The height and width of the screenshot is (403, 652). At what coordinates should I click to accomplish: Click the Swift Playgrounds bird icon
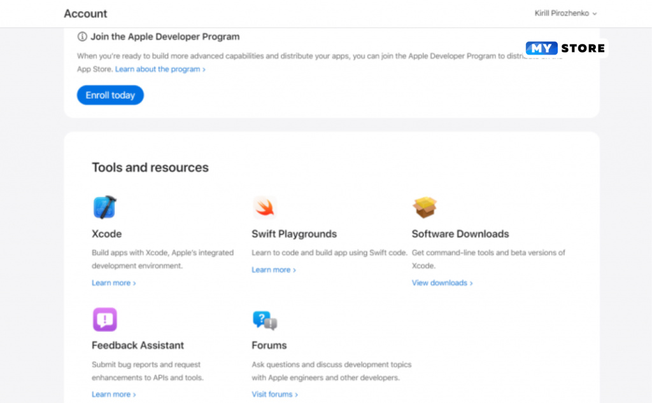[264, 207]
